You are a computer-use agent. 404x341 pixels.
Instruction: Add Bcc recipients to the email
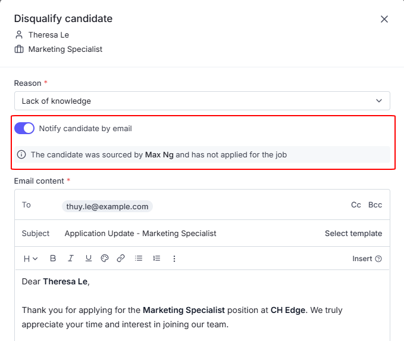375,205
